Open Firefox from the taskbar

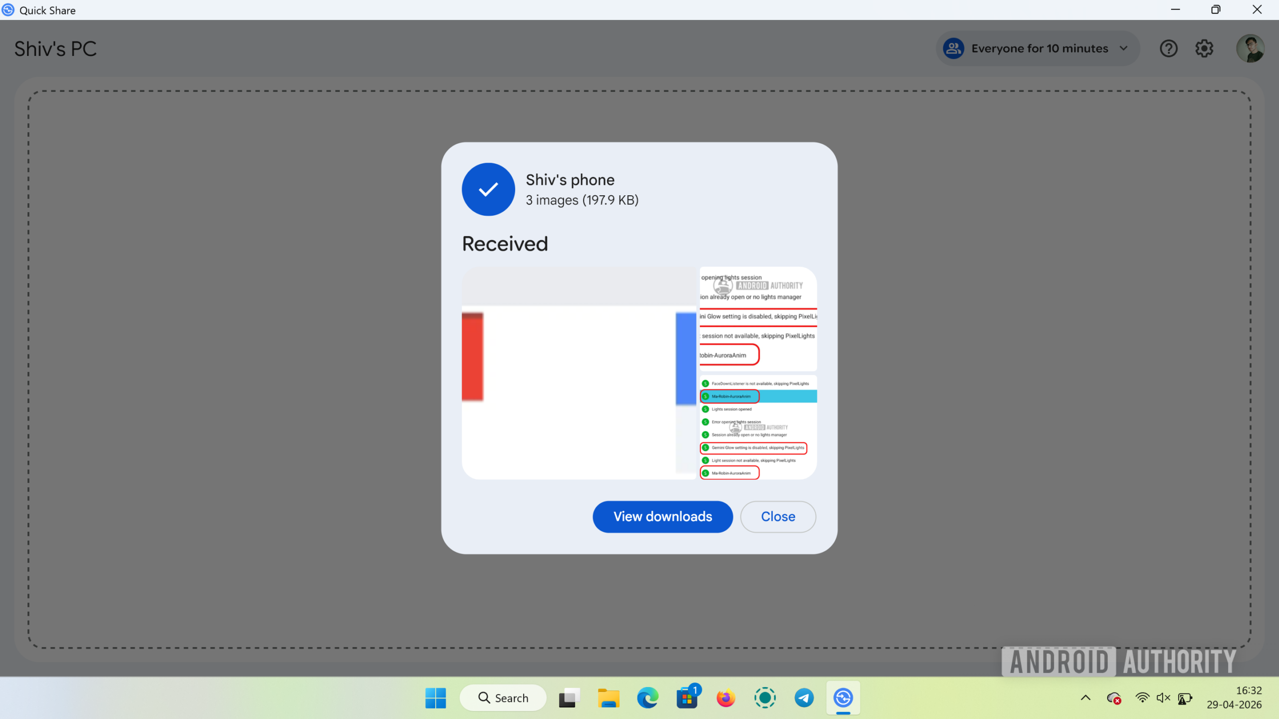725,698
